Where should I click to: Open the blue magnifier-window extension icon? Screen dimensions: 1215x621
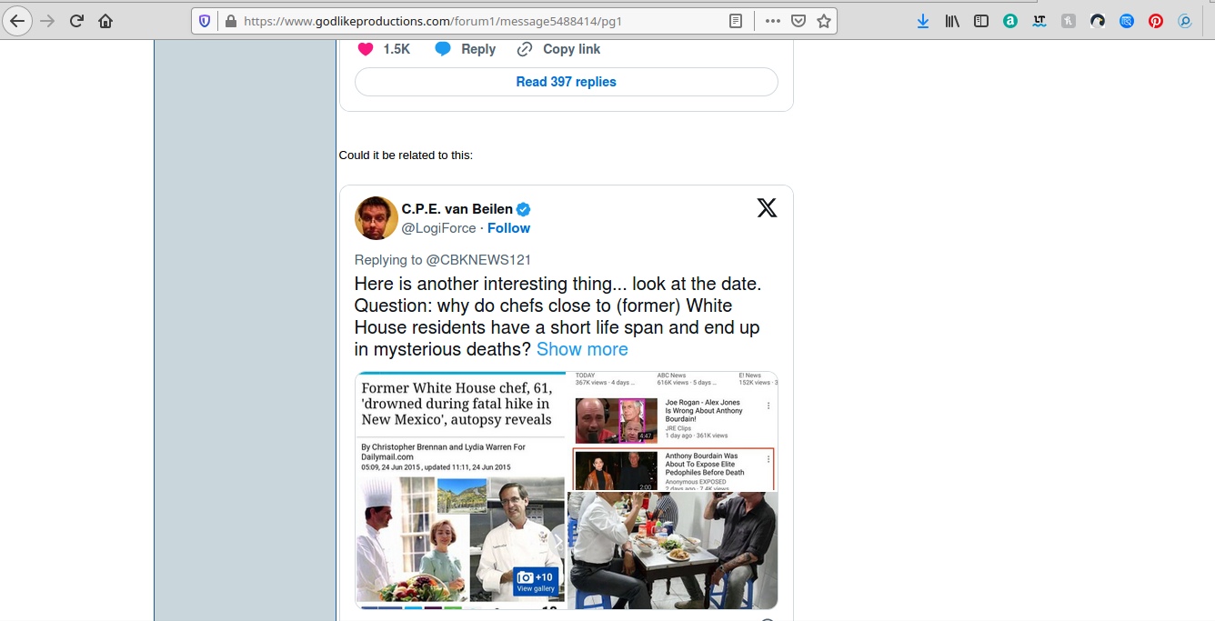pos(1127,21)
